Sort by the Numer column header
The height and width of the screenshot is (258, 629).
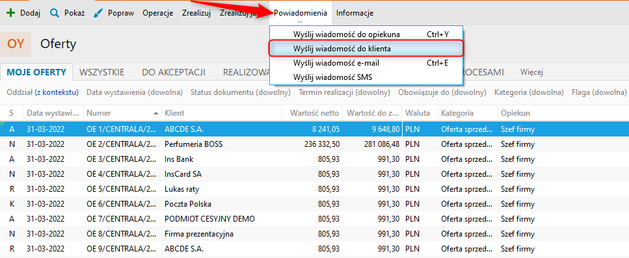tap(122, 113)
